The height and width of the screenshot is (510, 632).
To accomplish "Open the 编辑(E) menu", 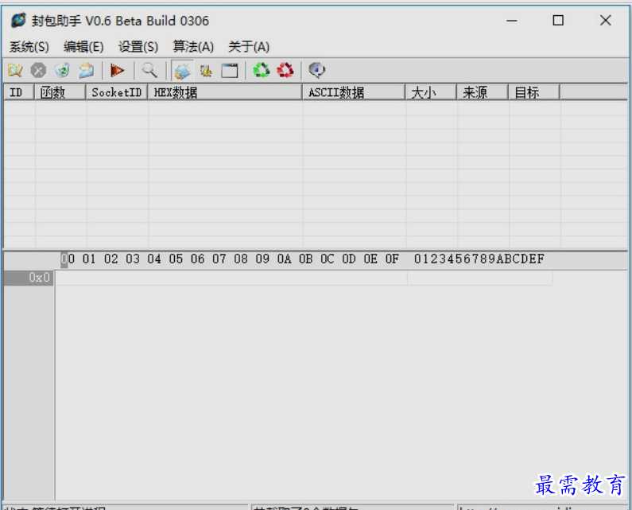I will click(83, 47).
